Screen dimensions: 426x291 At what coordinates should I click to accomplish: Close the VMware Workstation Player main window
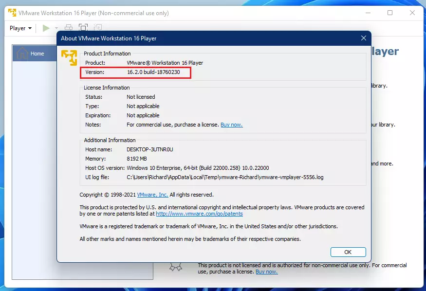[x=412, y=13]
